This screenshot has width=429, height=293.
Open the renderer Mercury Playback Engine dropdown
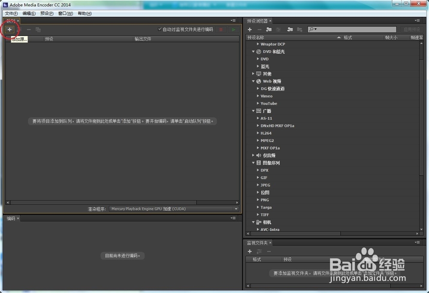pos(174,209)
